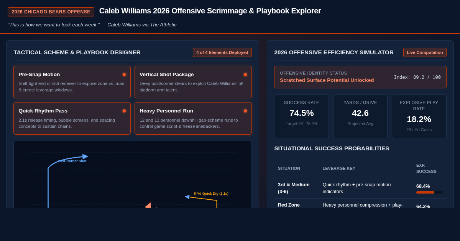
Task: Click the Quick Rhythm Pass orange status dot
Action: pos(124,111)
